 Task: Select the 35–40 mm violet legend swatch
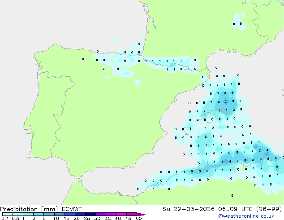[111, 214]
